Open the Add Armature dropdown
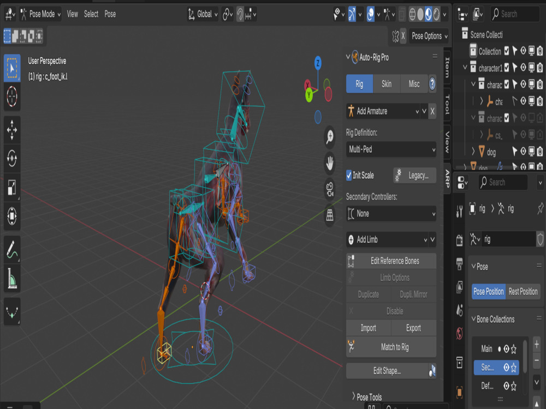The image size is (546, 409). click(383, 111)
